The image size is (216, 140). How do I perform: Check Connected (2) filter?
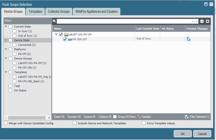pyautogui.click(x=14, y=45)
